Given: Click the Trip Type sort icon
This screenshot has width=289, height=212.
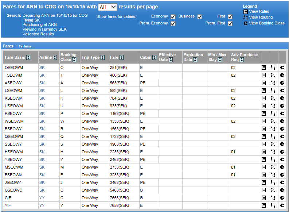Looking at the screenshot, I should click(102, 57).
